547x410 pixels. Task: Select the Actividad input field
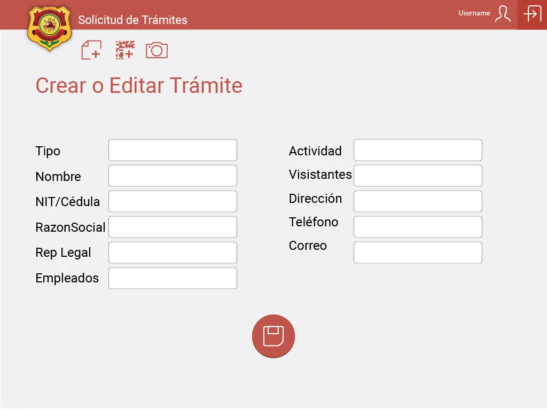point(418,150)
